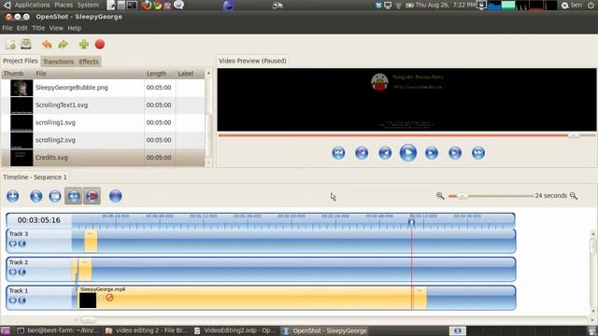Click the second playback button from the left
598x336 pixels.
[x=362, y=153]
